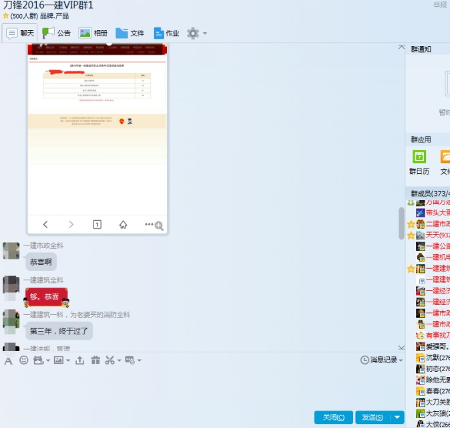Click the star icon beside 500人群
The width and height of the screenshot is (450, 428).
click(5, 16)
